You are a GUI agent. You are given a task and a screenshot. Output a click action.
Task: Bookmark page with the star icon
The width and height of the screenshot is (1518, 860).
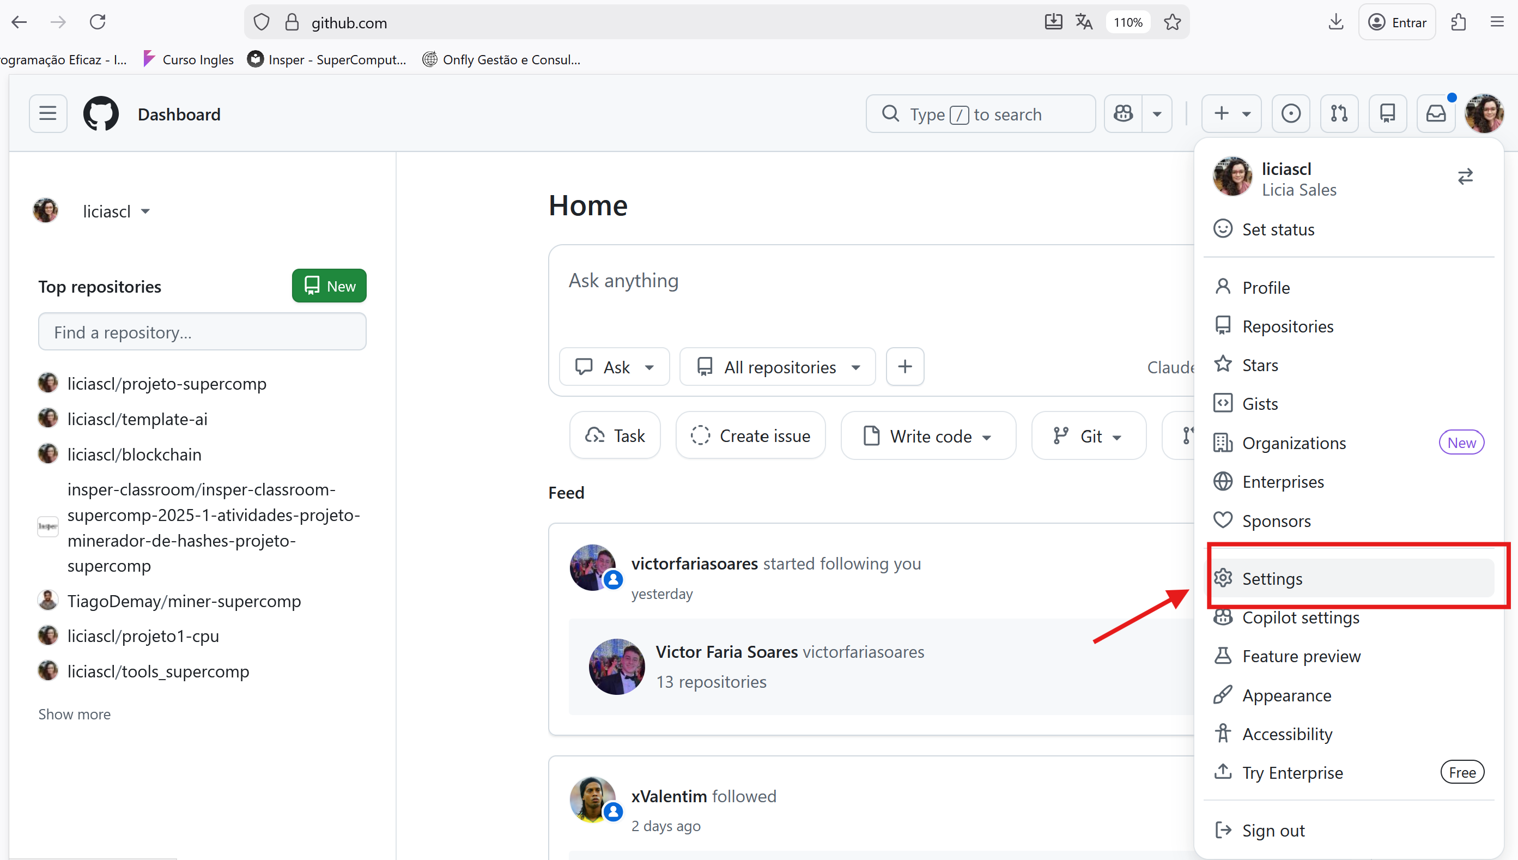point(1172,22)
